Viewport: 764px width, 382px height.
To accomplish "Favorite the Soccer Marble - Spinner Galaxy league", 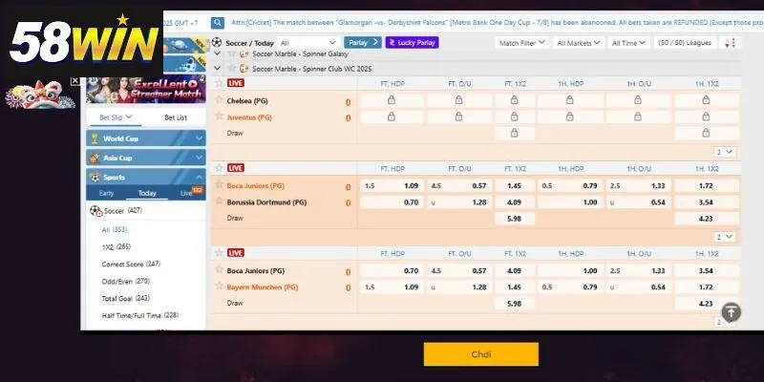I will click(232, 53).
